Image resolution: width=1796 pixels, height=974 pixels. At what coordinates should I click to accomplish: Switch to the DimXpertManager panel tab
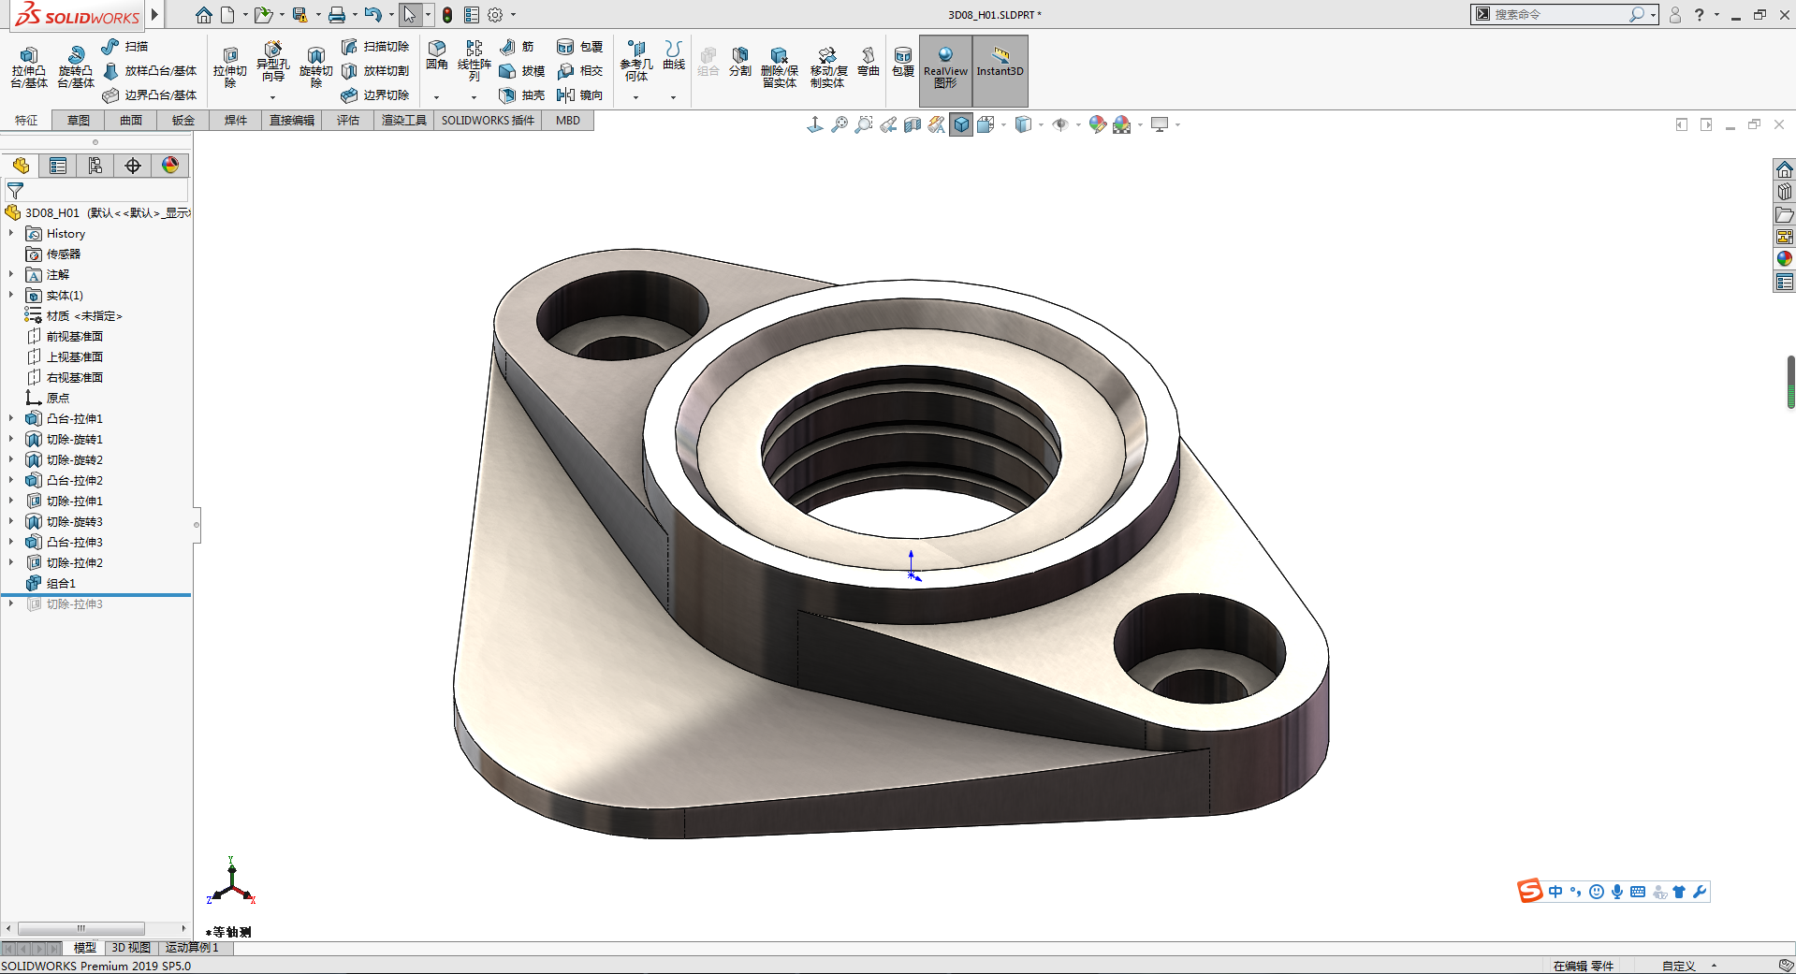tap(133, 166)
